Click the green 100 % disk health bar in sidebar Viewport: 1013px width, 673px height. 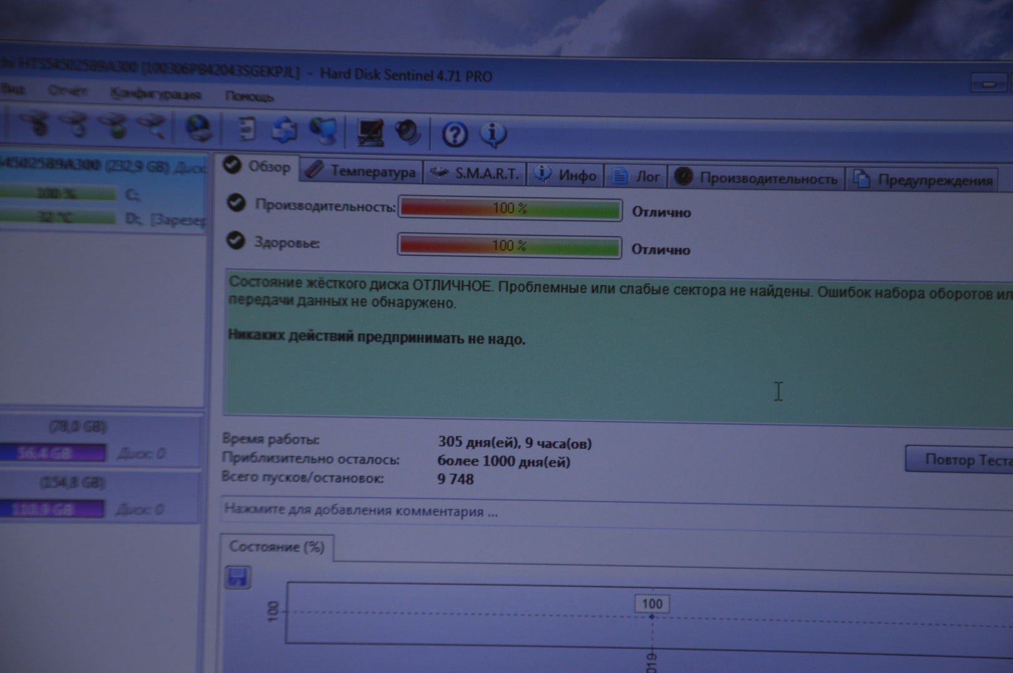(57, 193)
